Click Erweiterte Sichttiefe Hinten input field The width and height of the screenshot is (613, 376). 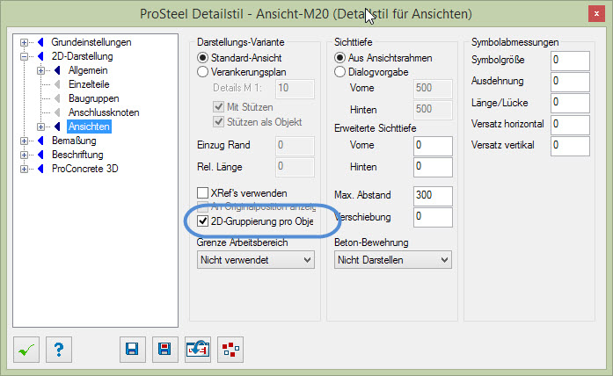[x=434, y=167]
